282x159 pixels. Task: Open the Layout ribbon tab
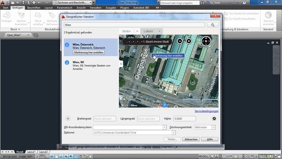pyautogui.click(x=48, y=8)
